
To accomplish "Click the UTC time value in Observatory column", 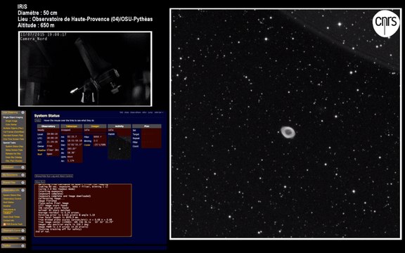I will 53,138.
